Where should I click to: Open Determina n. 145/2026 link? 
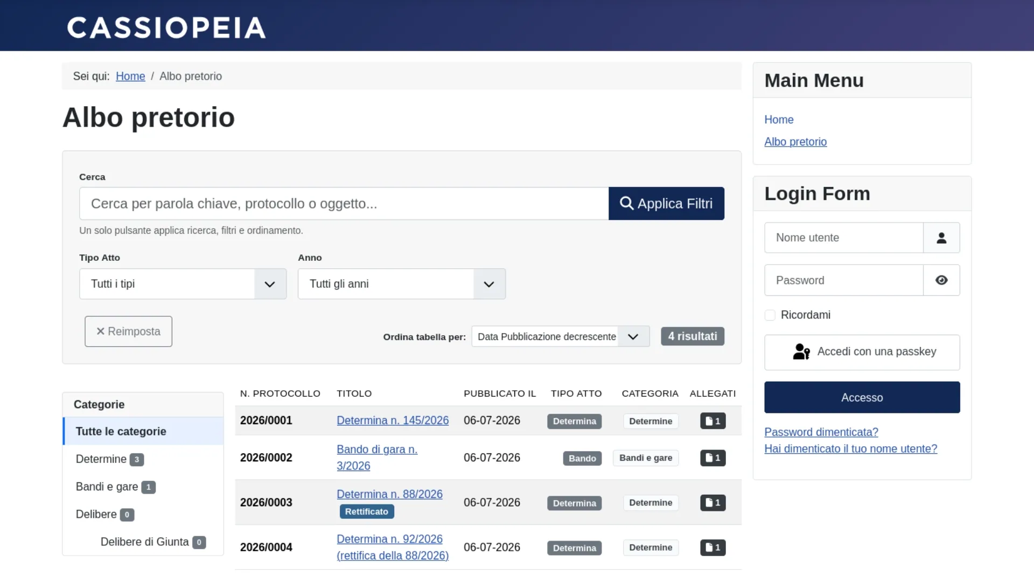click(393, 420)
